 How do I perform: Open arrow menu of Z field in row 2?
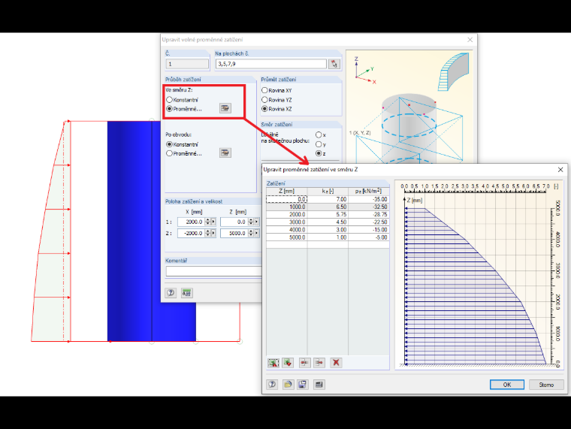pyautogui.click(x=256, y=233)
